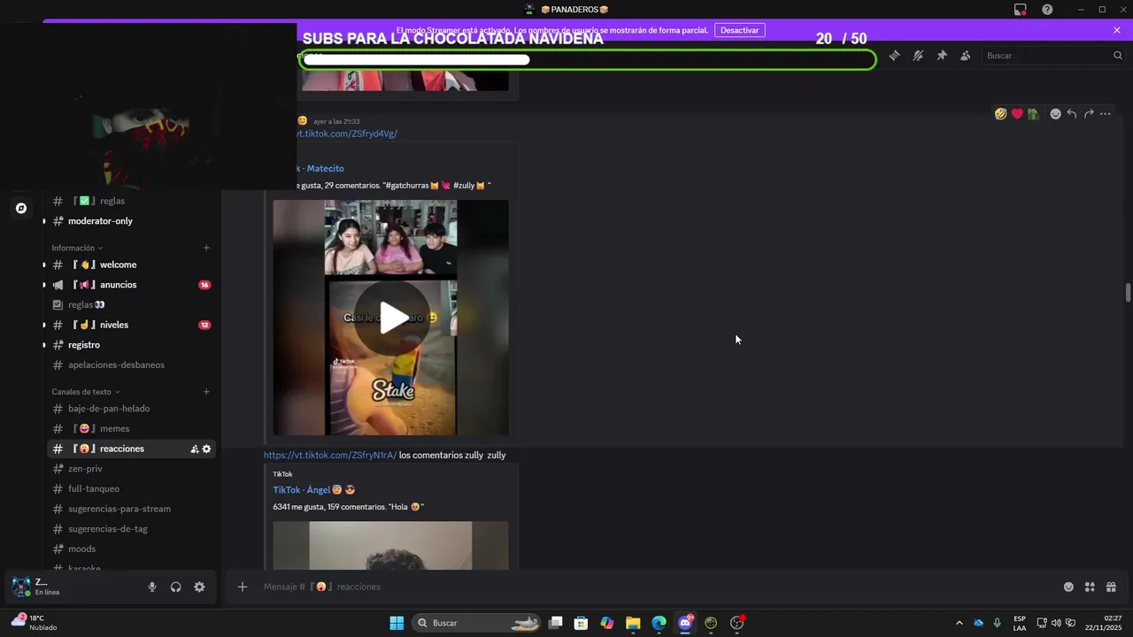Forward the hovered message

coord(1089,113)
